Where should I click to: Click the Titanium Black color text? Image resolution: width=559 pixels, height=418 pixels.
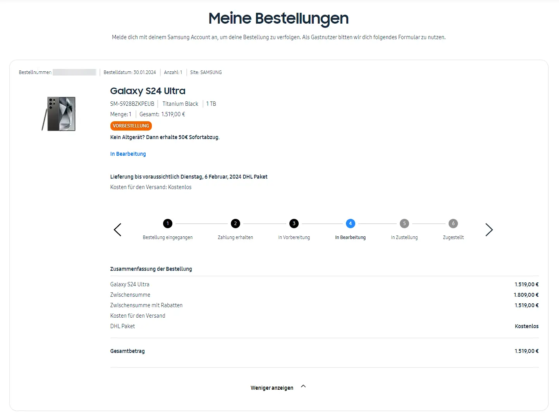click(180, 104)
